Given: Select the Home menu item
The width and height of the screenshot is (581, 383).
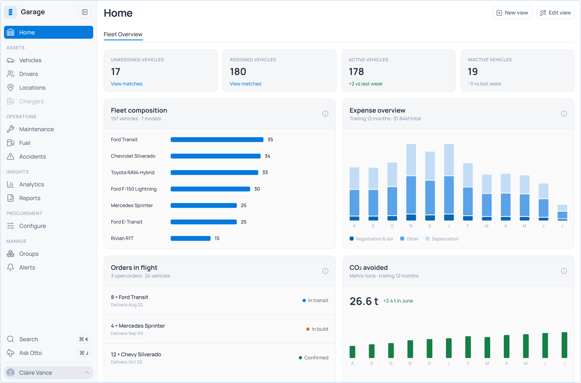Looking at the screenshot, I should point(49,32).
